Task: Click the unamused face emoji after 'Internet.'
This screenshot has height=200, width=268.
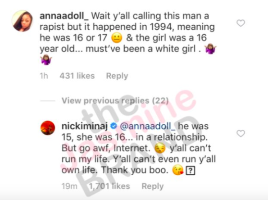Action: pos(160,148)
